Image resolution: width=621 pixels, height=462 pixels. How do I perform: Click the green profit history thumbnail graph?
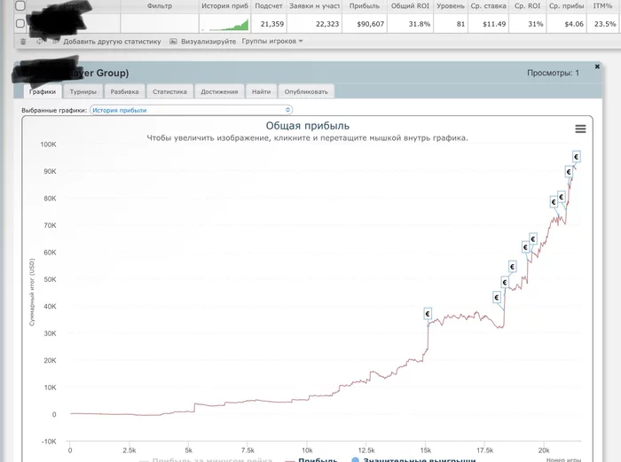click(x=225, y=24)
